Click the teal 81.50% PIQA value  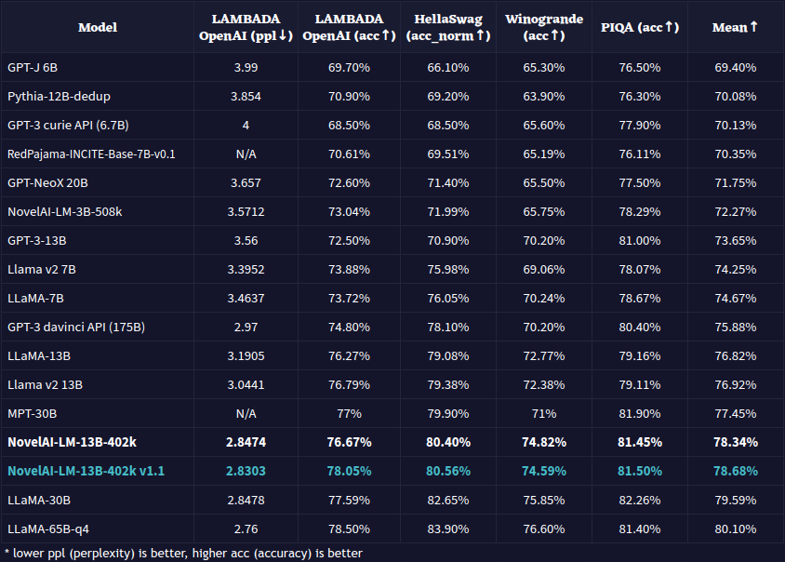[640, 471]
